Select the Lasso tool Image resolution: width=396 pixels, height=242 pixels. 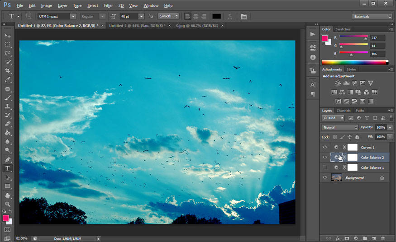tap(8, 53)
